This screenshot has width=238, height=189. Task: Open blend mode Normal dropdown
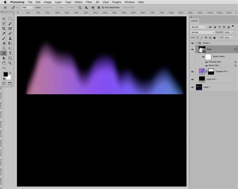[202, 32]
